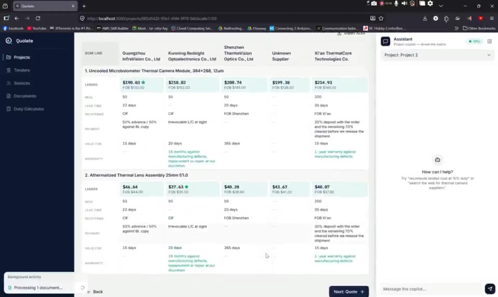Click the tab list dropdown arrow
Image resolution: width=498 pixels, height=297 pixels.
[441, 6]
